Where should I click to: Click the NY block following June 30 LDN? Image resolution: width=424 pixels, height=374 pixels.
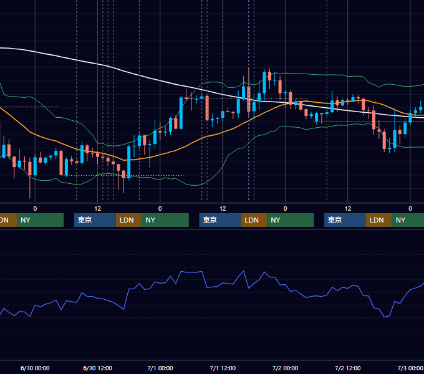165,220
